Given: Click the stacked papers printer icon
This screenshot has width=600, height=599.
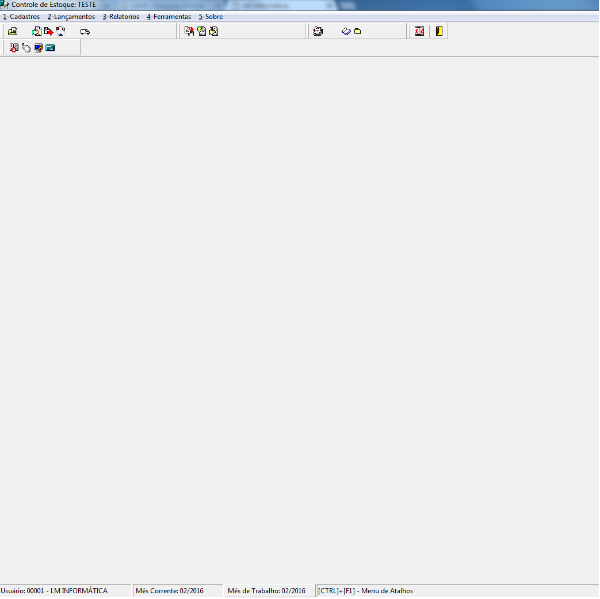Looking at the screenshot, I should click(x=318, y=32).
